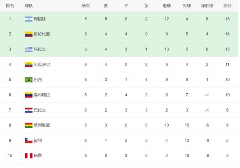Click the Chile flag icon

tap(29, 140)
